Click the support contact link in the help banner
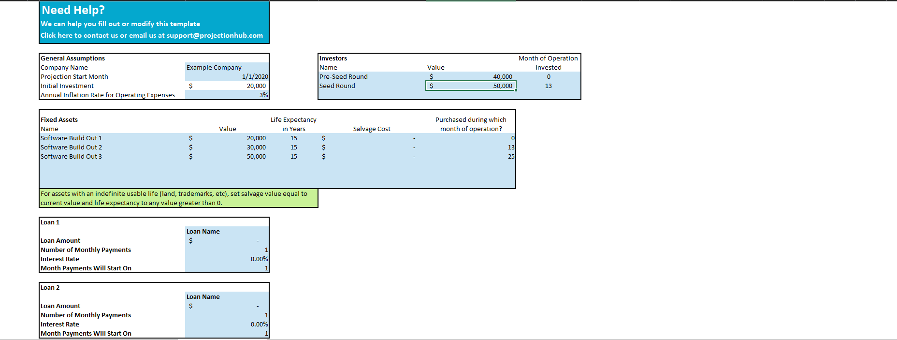 tap(152, 35)
